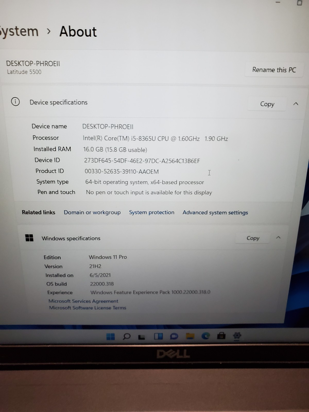This screenshot has width=309, height=412.
Task: Select Product ID 00330-52635-39110-AAOEM
Action: [x=122, y=171]
